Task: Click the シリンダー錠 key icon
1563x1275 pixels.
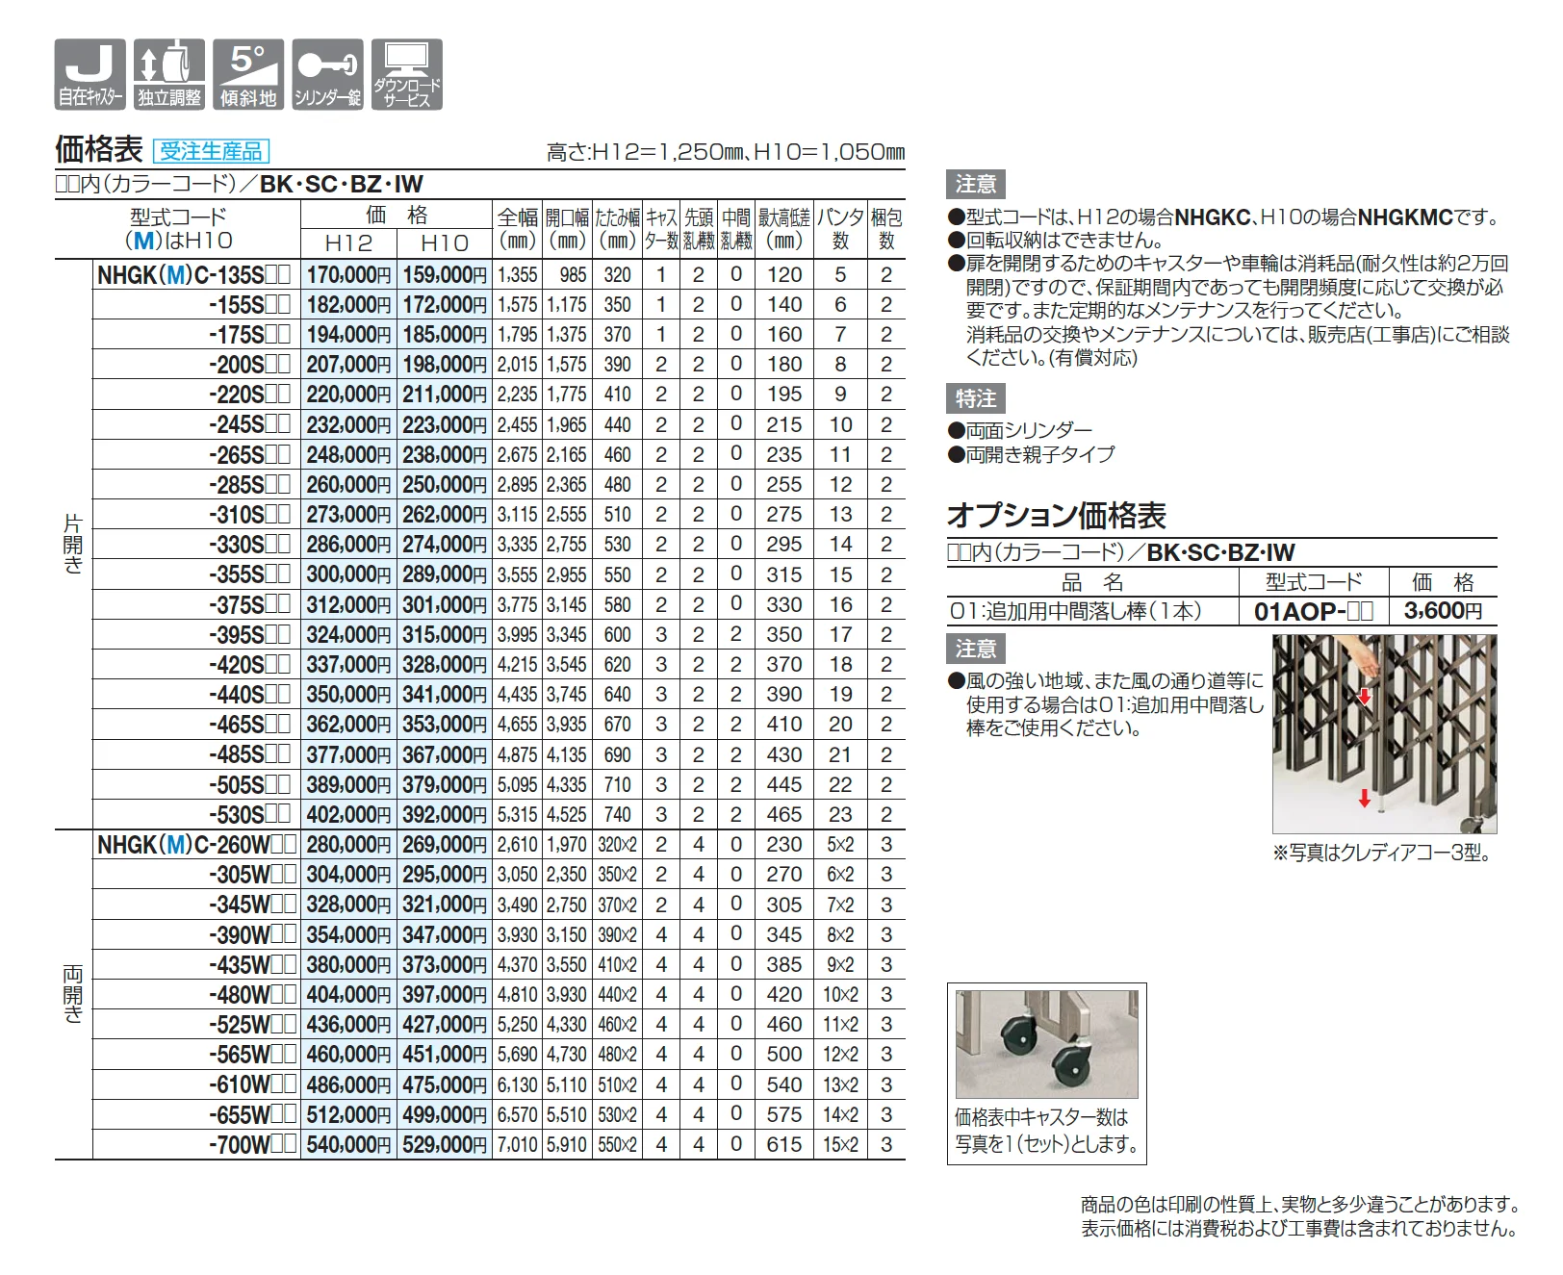Action: [x=327, y=74]
